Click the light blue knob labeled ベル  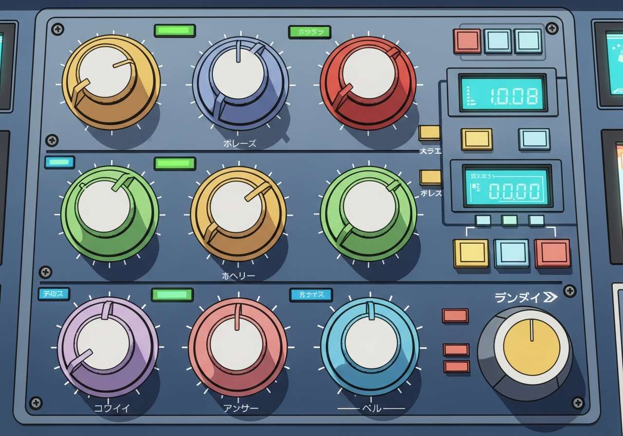[x=369, y=345]
